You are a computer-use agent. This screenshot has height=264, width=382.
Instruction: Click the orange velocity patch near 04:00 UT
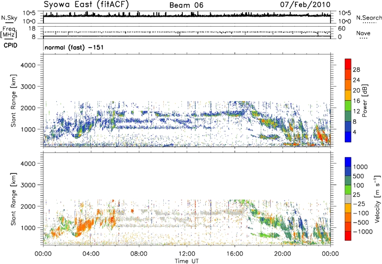point(85,226)
